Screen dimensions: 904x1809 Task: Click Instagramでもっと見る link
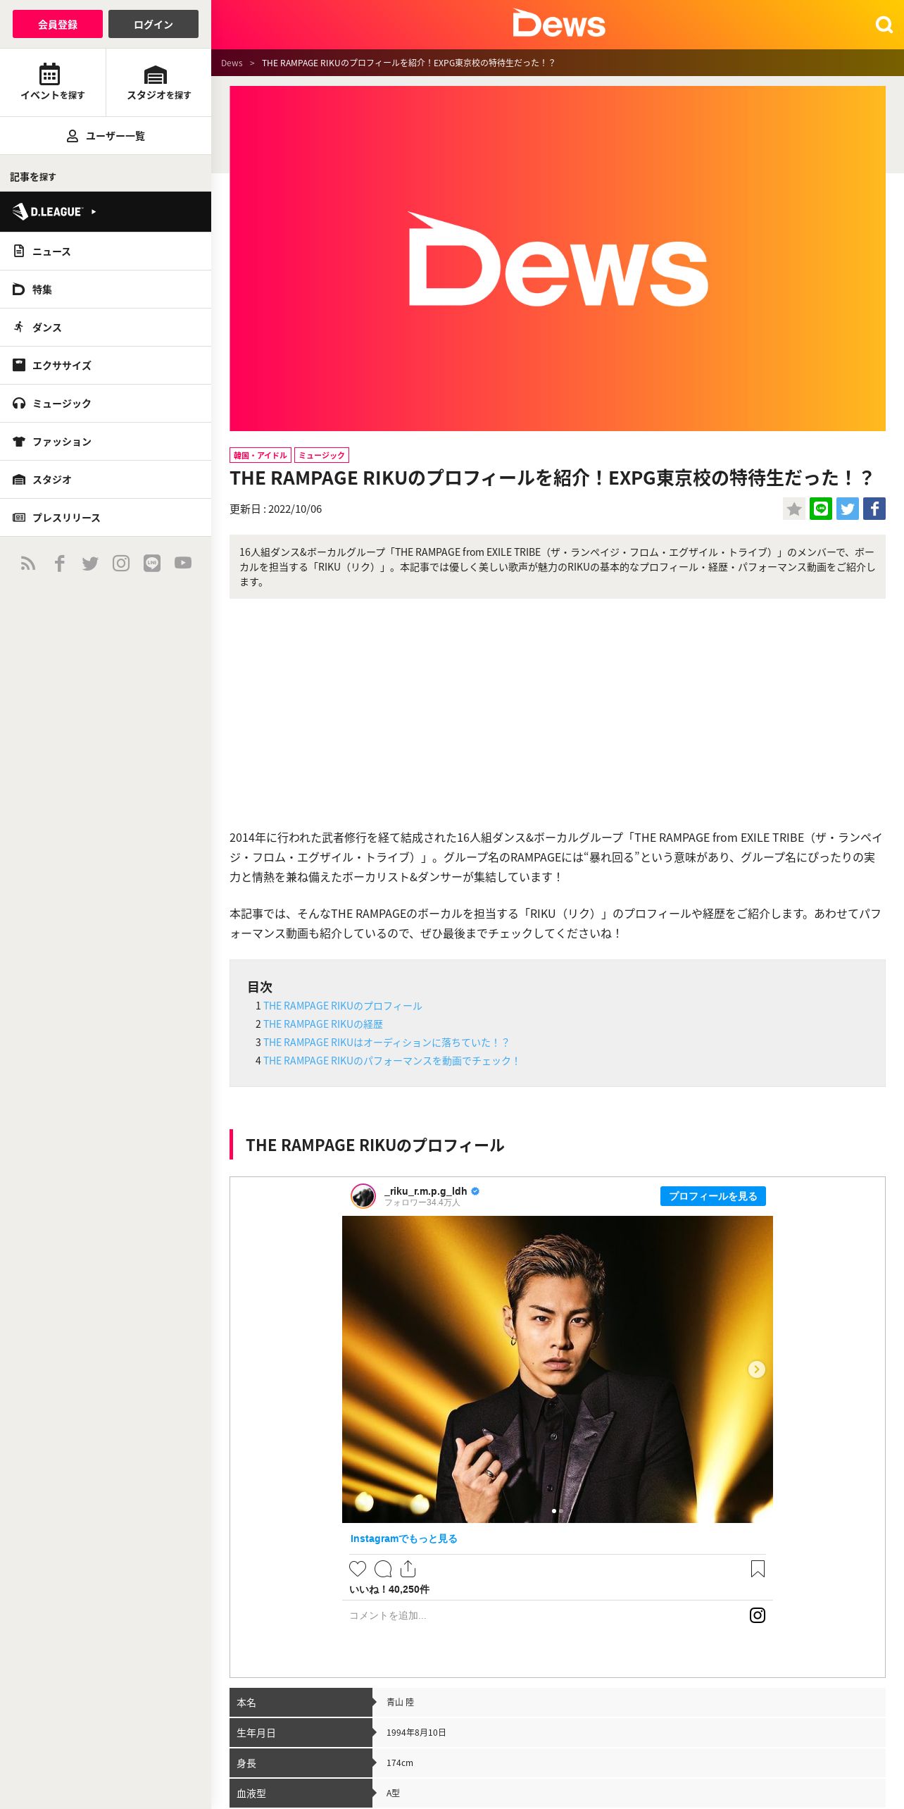tap(404, 1538)
